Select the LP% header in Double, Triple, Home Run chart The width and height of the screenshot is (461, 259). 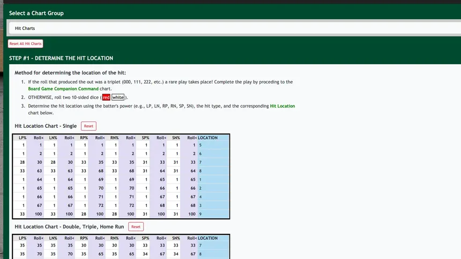tap(23, 238)
